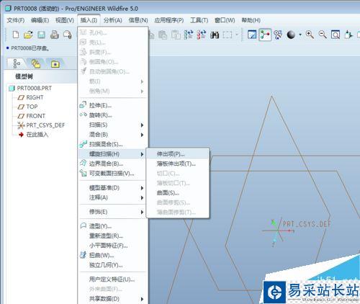Choose 用户定义特征(U)... from Insert menu
Viewport: 360px width, 304px height.
pos(112,280)
